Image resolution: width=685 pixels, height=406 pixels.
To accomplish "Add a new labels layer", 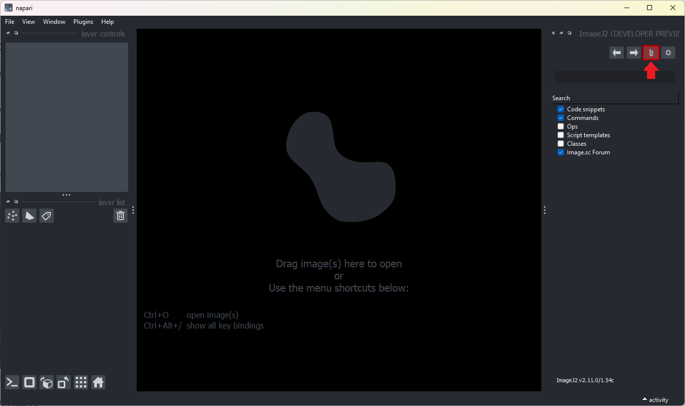I will pyautogui.click(x=47, y=216).
